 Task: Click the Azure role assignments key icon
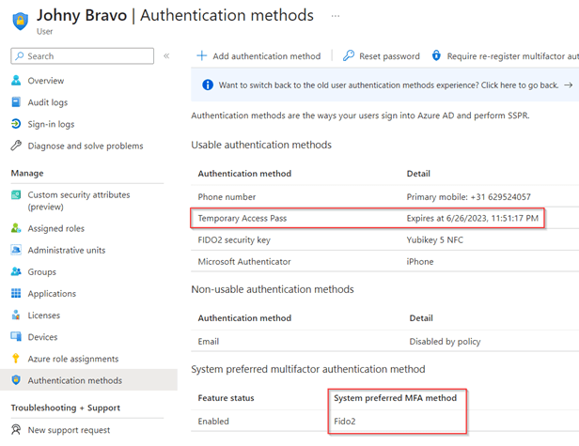coord(16,359)
